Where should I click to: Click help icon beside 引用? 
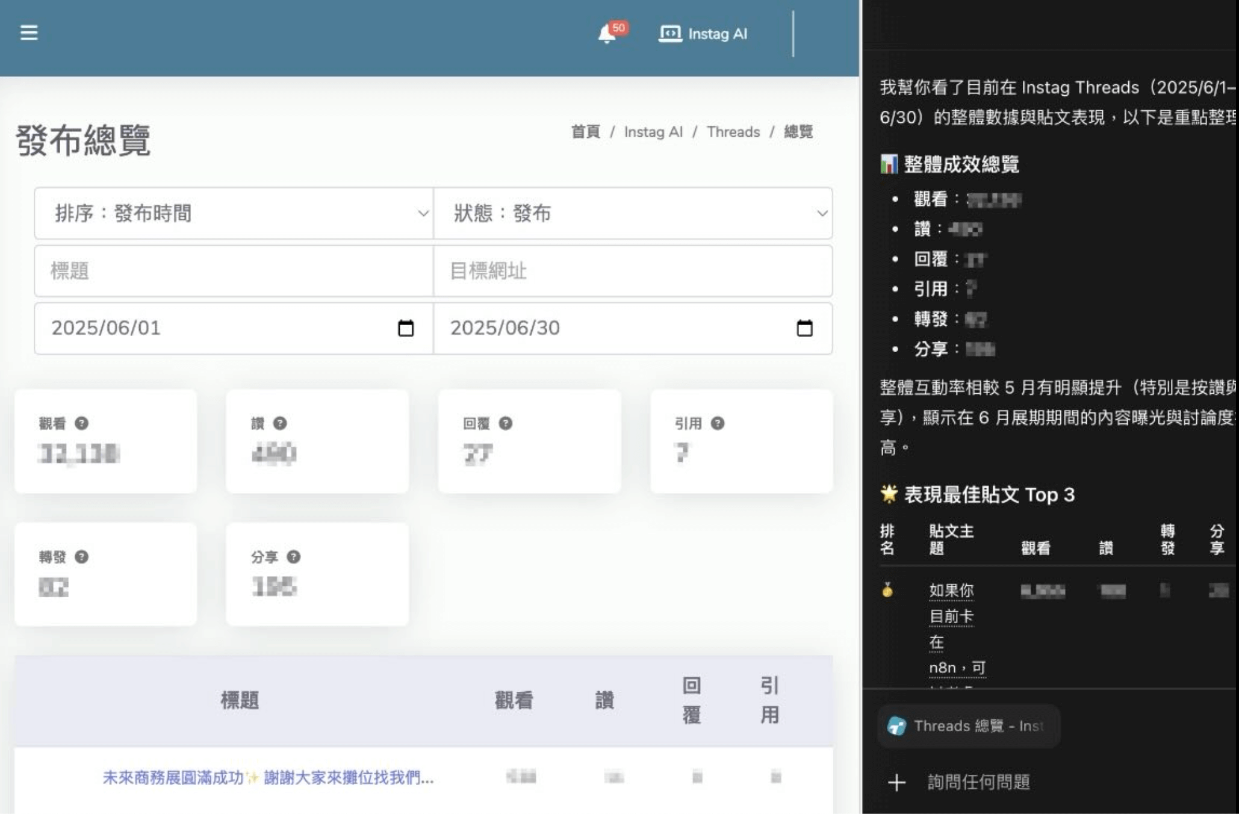(718, 423)
